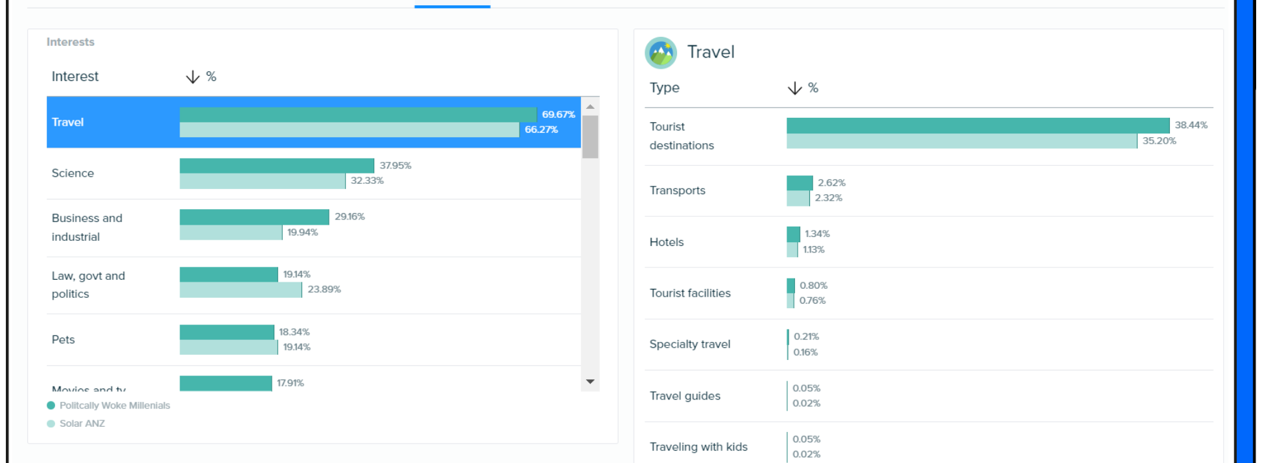Toggle Politcally Woke Millenials legend dot
1262x463 pixels.
click(x=51, y=405)
